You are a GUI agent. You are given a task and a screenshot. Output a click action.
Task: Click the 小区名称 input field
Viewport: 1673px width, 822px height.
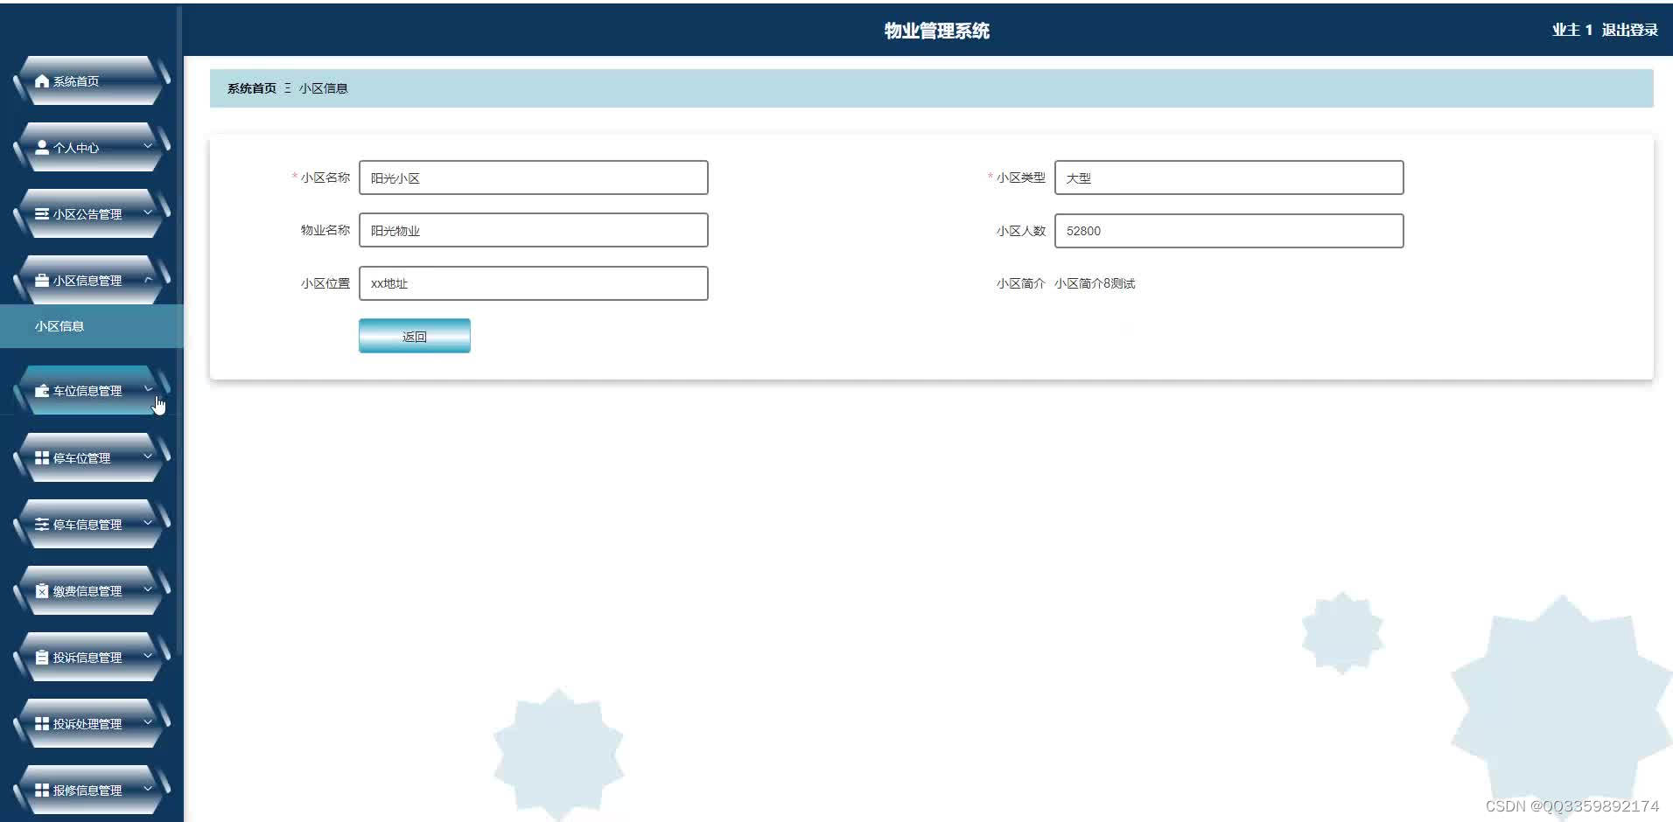(534, 178)
